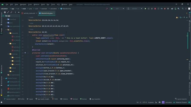
Task: Open the Terminal tool window
Action: click(74, 99)
